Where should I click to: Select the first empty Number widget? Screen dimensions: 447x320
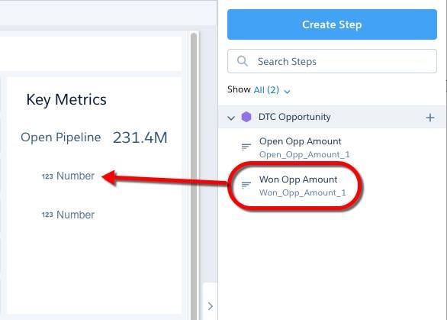coord(68,176)
